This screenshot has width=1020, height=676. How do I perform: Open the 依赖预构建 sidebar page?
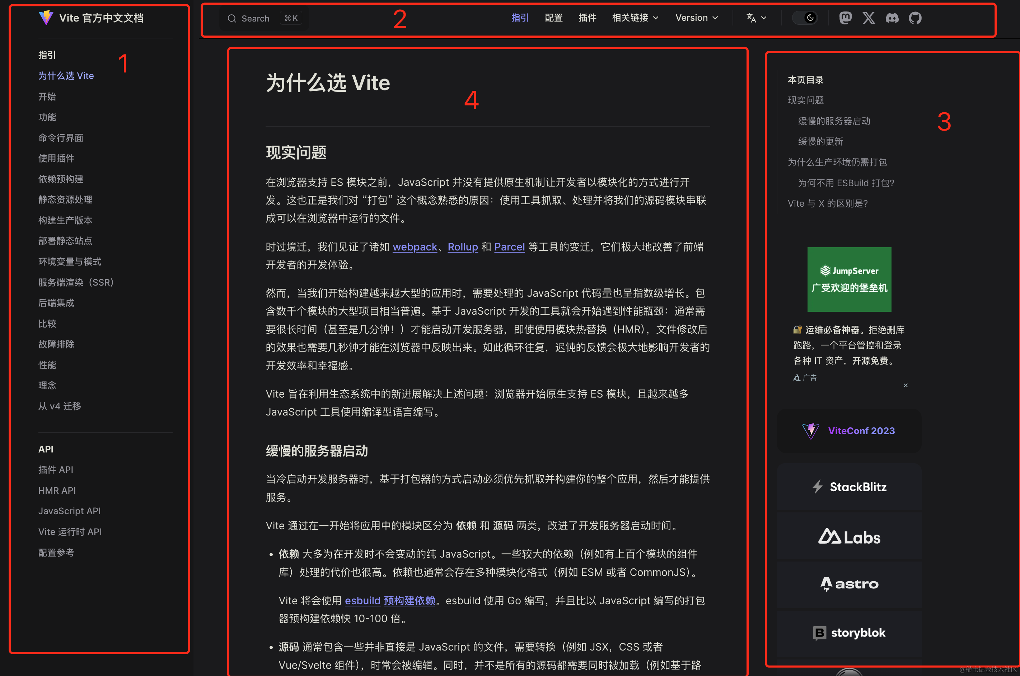(61, 179)
